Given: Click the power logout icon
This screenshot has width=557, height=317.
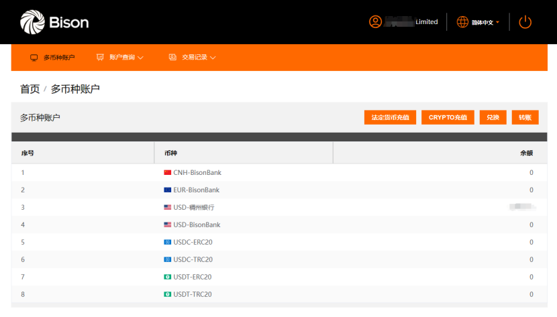Looking at the screenshot, I should 525,22.
